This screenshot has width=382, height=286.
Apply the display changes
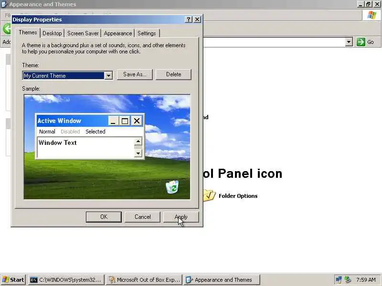click(181, 217)
